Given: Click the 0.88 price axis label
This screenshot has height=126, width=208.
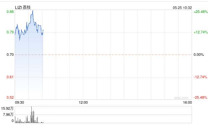Looking at the screenshot, I should 10,12.
